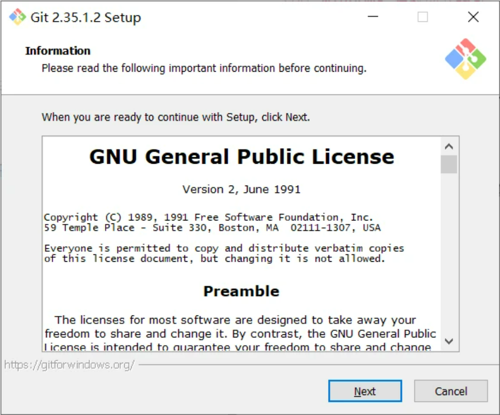Click the copyright notice line
The image size is (500, 415).
pyautogui.click(x=209, y=217)
